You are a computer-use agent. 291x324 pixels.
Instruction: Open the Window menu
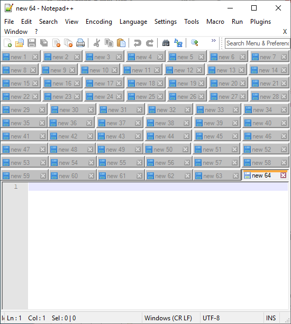16,31
